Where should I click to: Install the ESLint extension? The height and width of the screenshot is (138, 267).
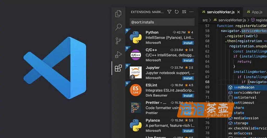[188, 96]
